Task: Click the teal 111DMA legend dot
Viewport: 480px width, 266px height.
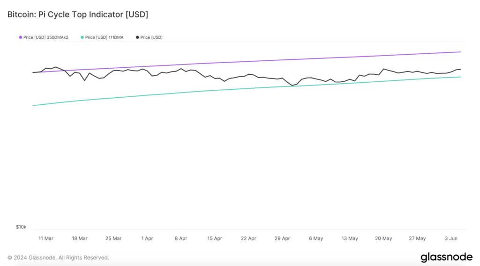Action: click(x=82, y=37)
